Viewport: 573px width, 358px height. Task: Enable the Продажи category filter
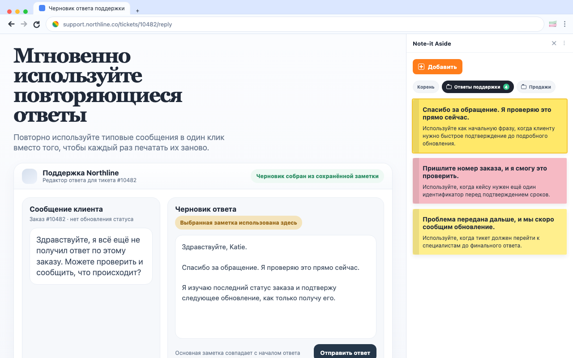[x=536, y=87]
